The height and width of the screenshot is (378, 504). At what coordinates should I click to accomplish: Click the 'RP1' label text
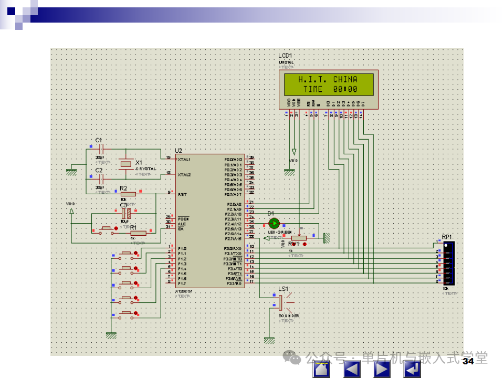(x=446, y=237)
